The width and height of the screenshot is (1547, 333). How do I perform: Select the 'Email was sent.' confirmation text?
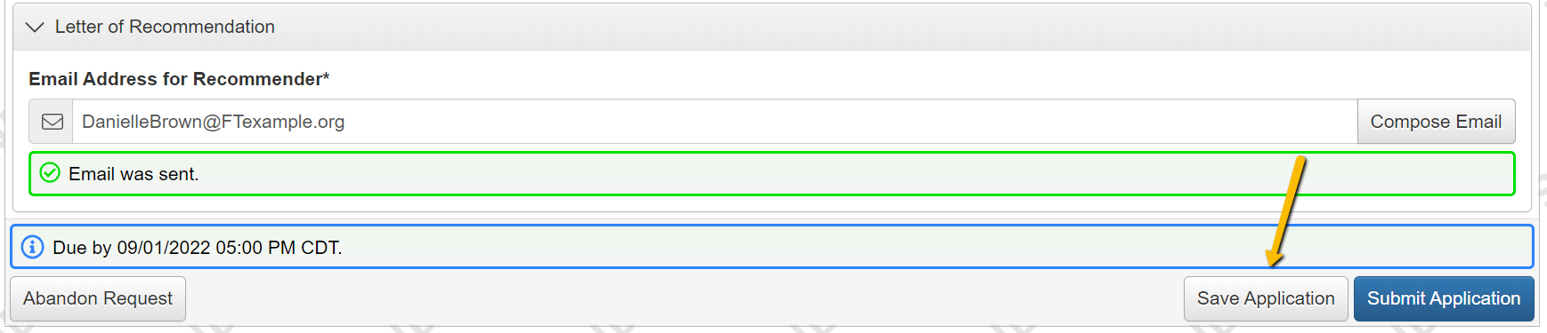pos(134,174)
